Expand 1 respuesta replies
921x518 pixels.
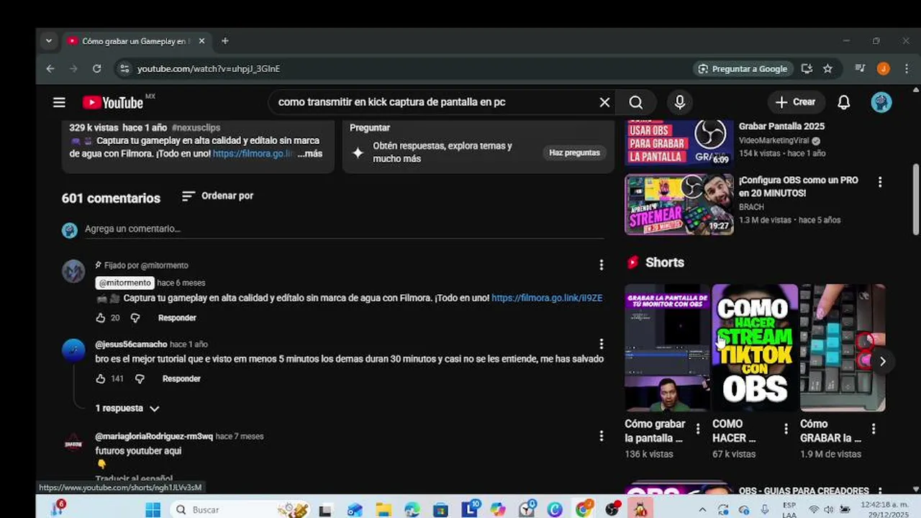click(x=127, y=408)
